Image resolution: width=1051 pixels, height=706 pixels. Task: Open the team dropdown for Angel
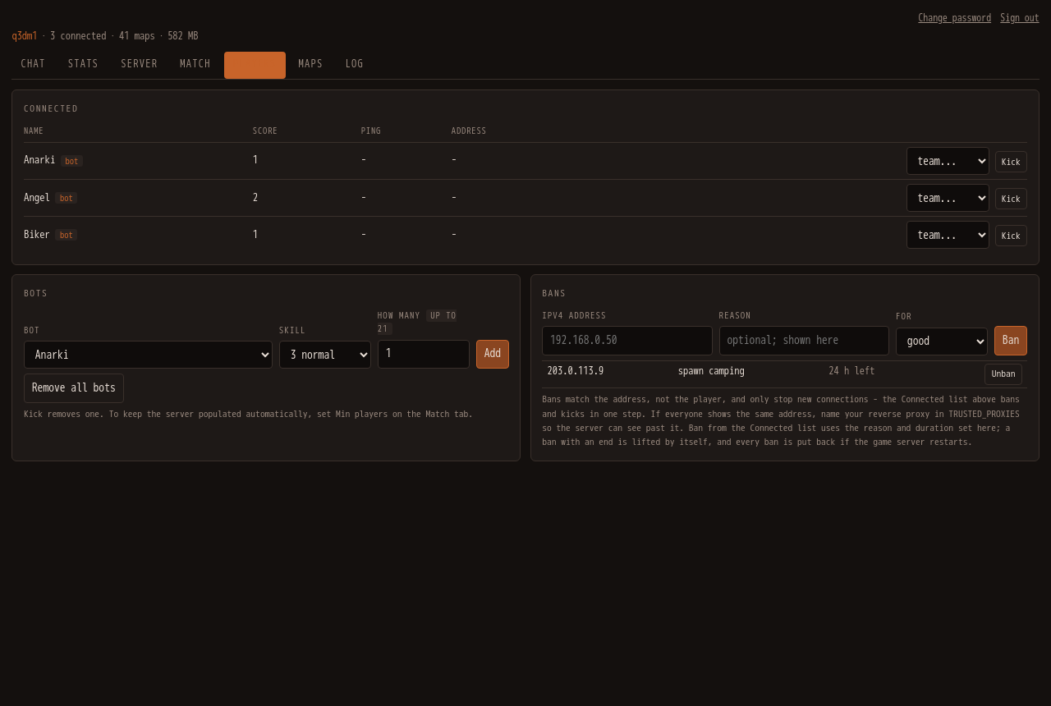(948, 198)
